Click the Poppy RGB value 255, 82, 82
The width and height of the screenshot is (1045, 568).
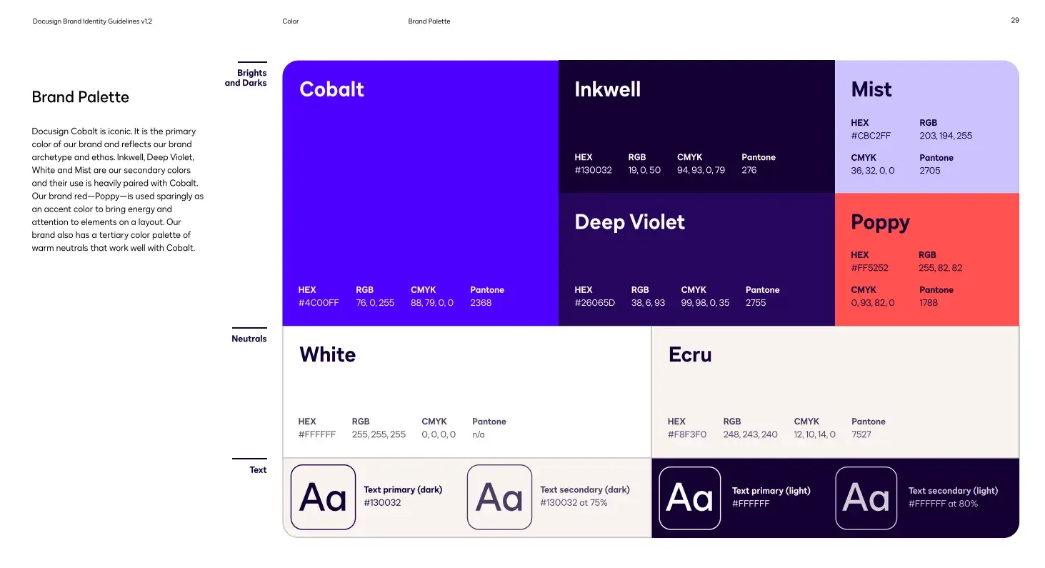click(x=940, y=268)
